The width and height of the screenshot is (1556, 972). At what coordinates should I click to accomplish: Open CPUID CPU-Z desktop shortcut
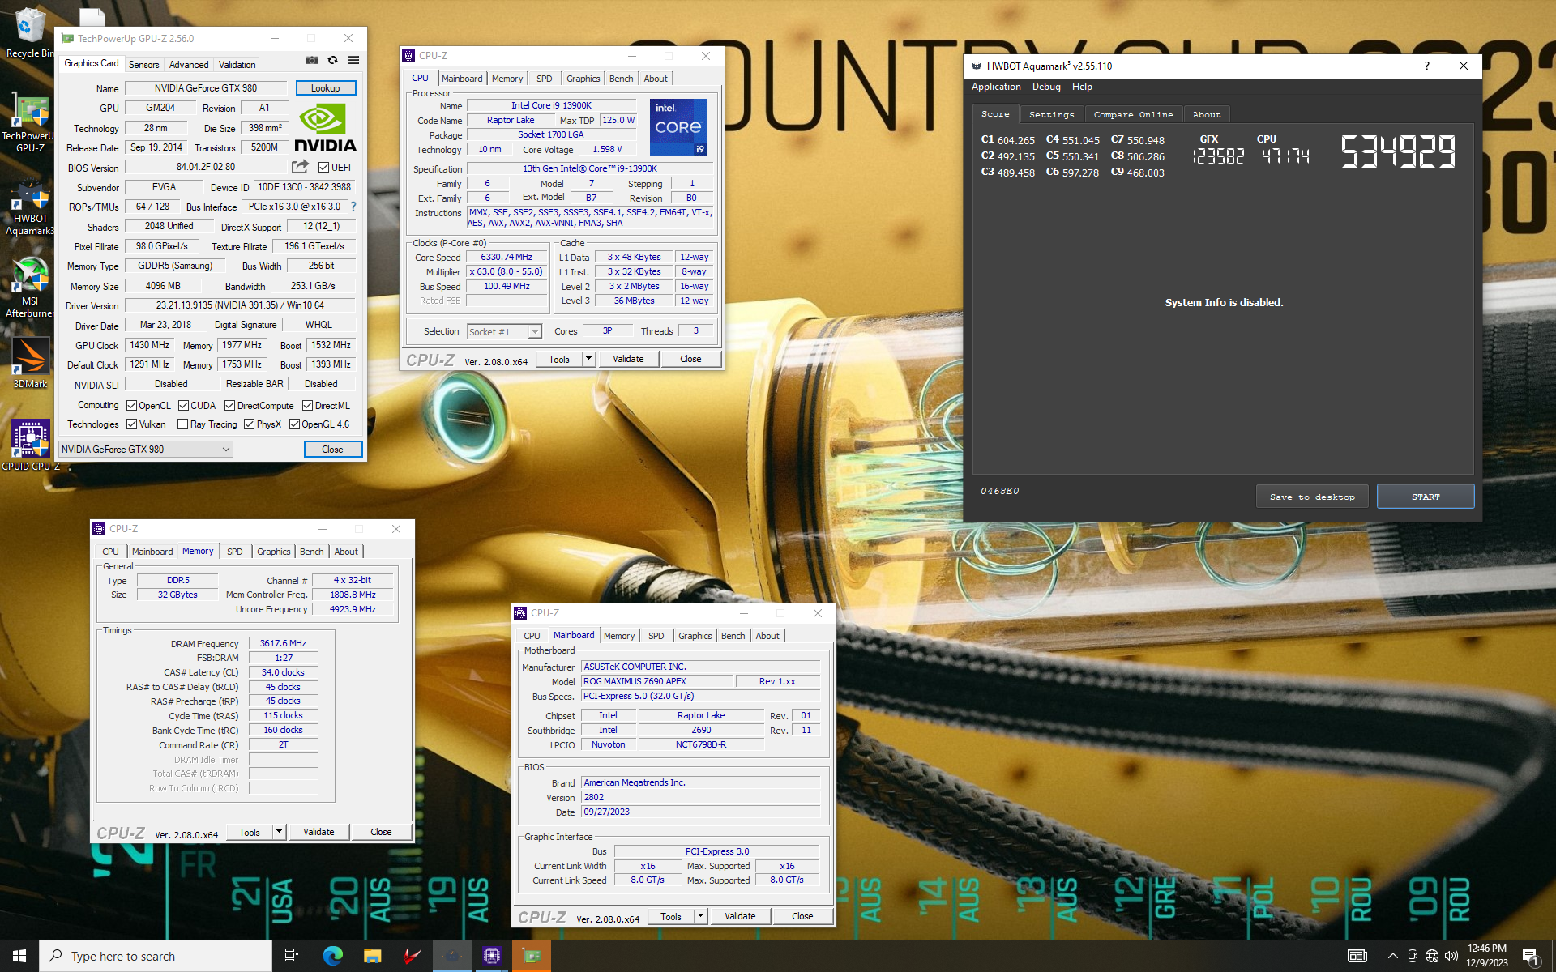[x=30, y=444]
